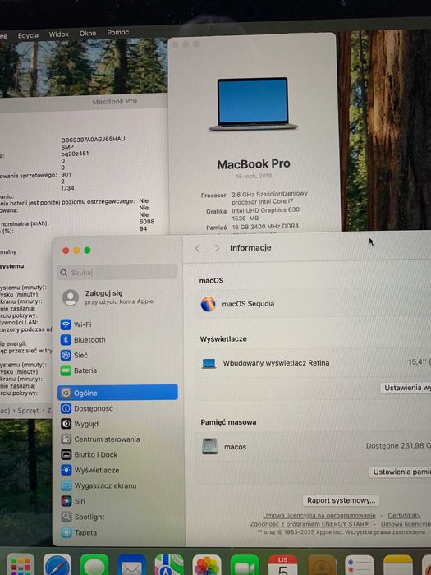Close the System Settings window
Viewport: 431px width, 575px height.
(66, 251)
